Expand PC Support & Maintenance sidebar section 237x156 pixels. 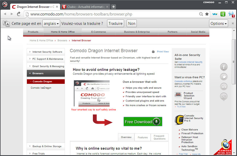click(46, 59)
